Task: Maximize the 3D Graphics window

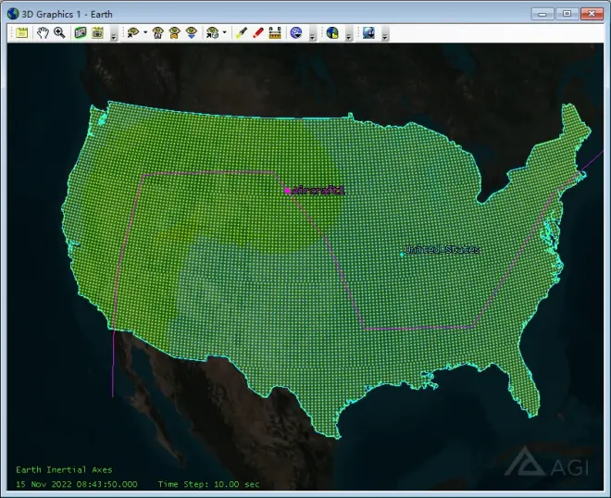Action: point(566,13)
